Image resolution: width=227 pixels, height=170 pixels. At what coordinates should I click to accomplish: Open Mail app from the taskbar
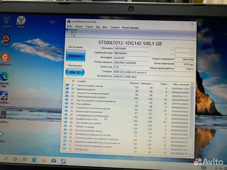coord(54,161)
